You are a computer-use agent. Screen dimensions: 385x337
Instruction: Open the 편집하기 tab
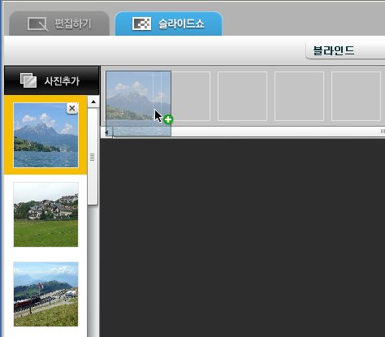click(59, 24)
